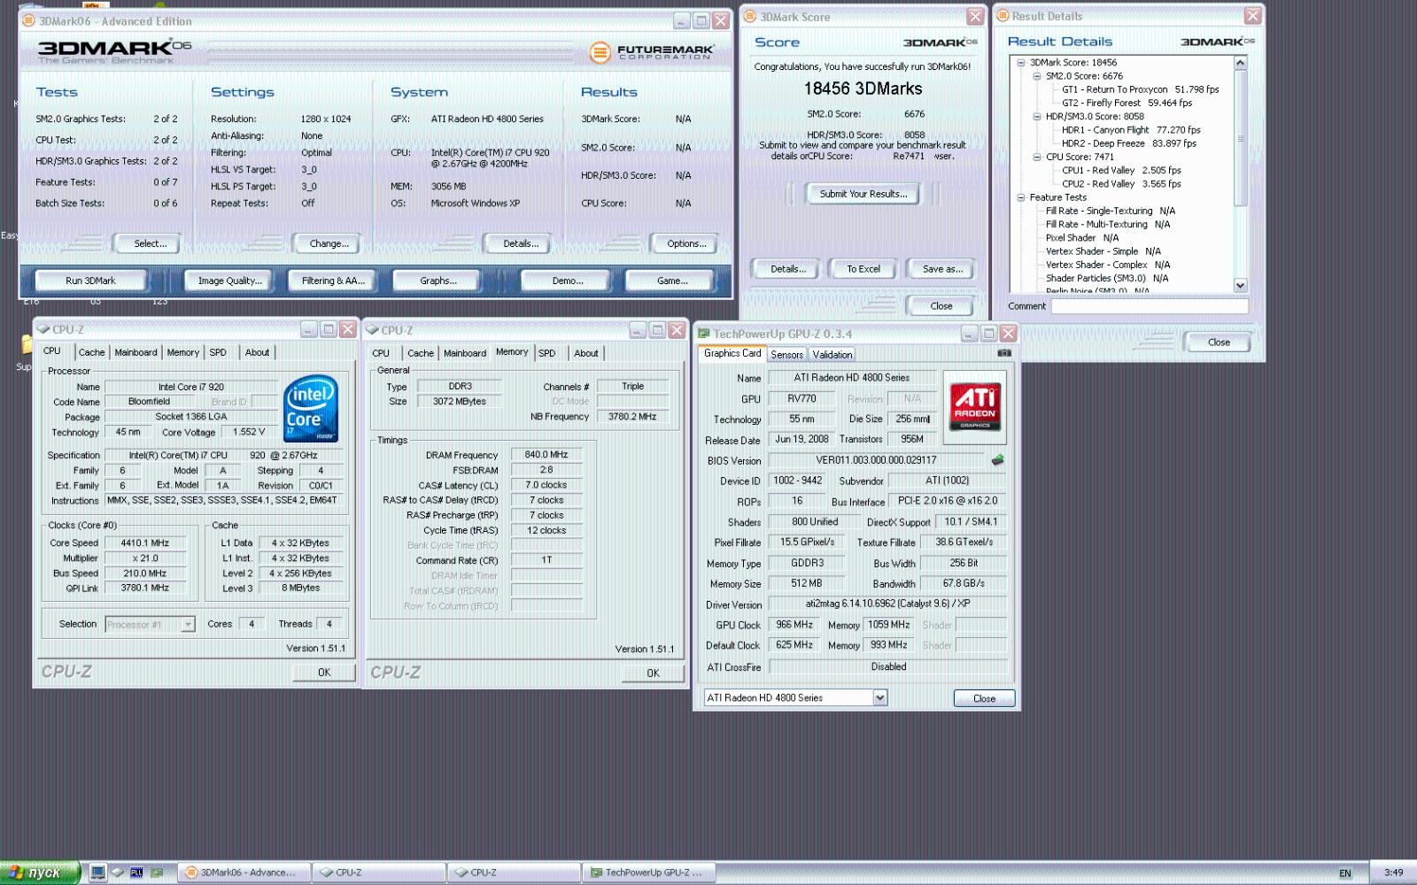The height and width of the screenshot is (885, 1417).
Task: Open the GPU selection dropdown in GPU-Z
Action: pos(879,697)
